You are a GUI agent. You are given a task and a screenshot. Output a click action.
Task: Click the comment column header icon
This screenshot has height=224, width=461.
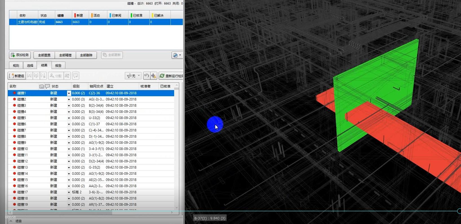47,86
